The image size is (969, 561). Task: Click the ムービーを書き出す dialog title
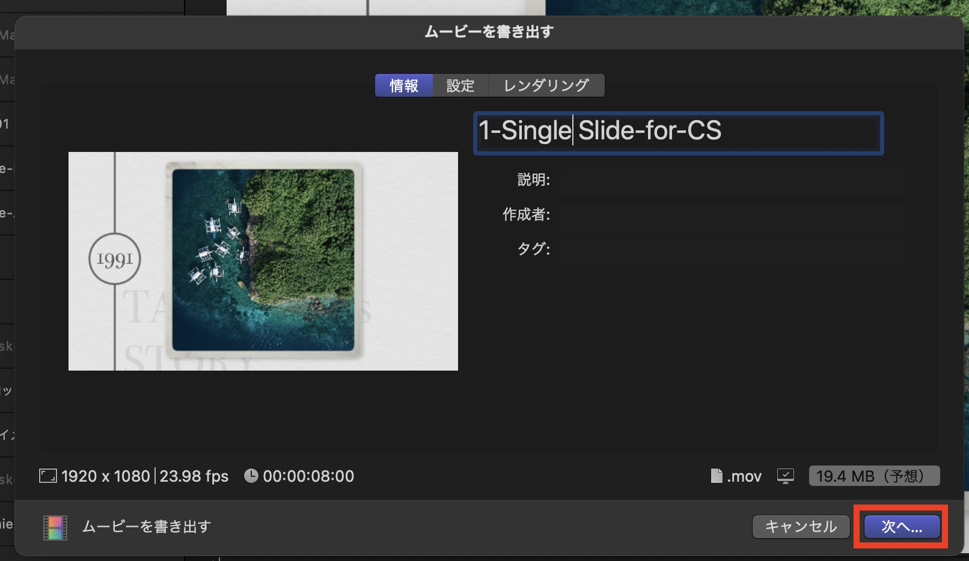(489, 32)
